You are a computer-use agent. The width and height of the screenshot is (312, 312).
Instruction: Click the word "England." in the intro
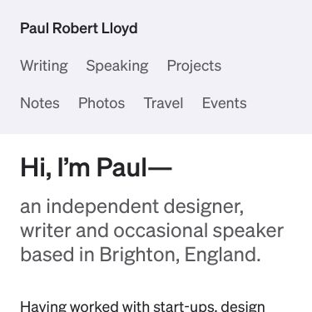pos(223,255)
